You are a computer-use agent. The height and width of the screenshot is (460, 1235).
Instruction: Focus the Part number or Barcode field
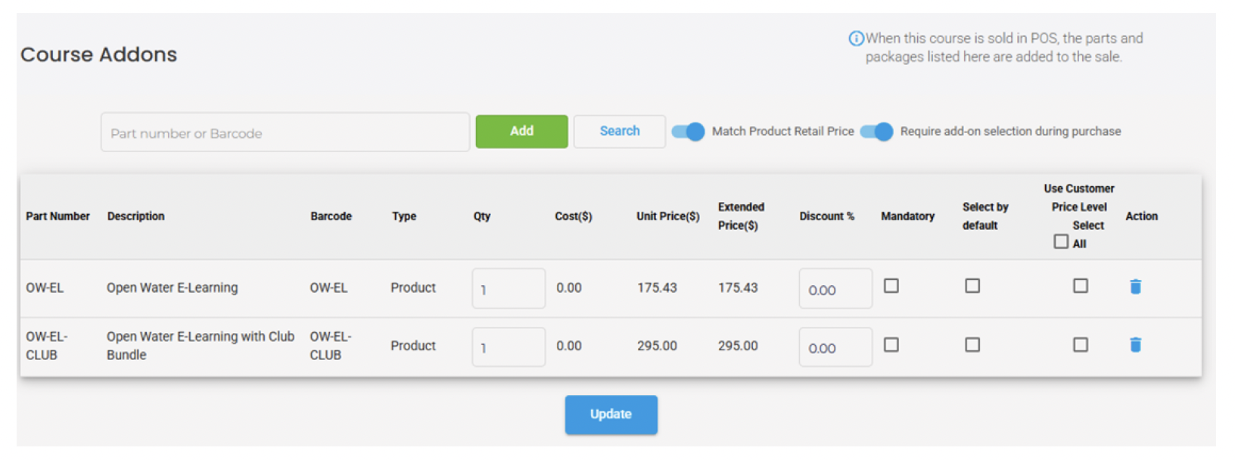(285, 132)
